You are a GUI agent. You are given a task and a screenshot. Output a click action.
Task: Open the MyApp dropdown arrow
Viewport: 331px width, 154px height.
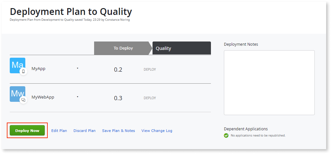(x=78, y=68)
